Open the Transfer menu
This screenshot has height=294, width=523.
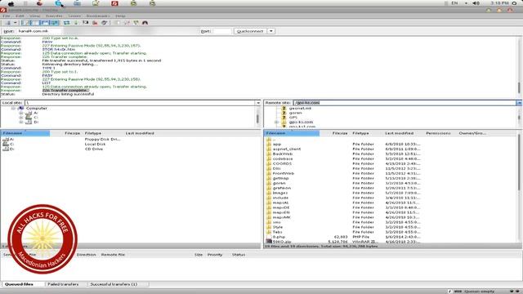point(54,16)
